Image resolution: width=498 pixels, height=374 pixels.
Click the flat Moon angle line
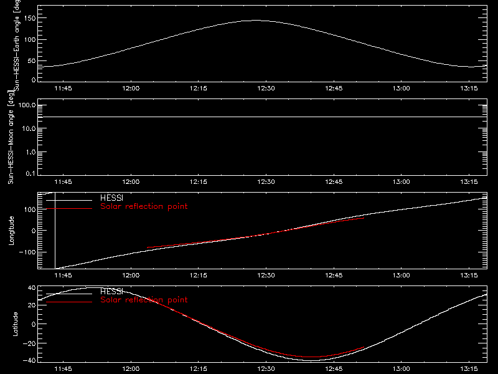tap(262, 117)
